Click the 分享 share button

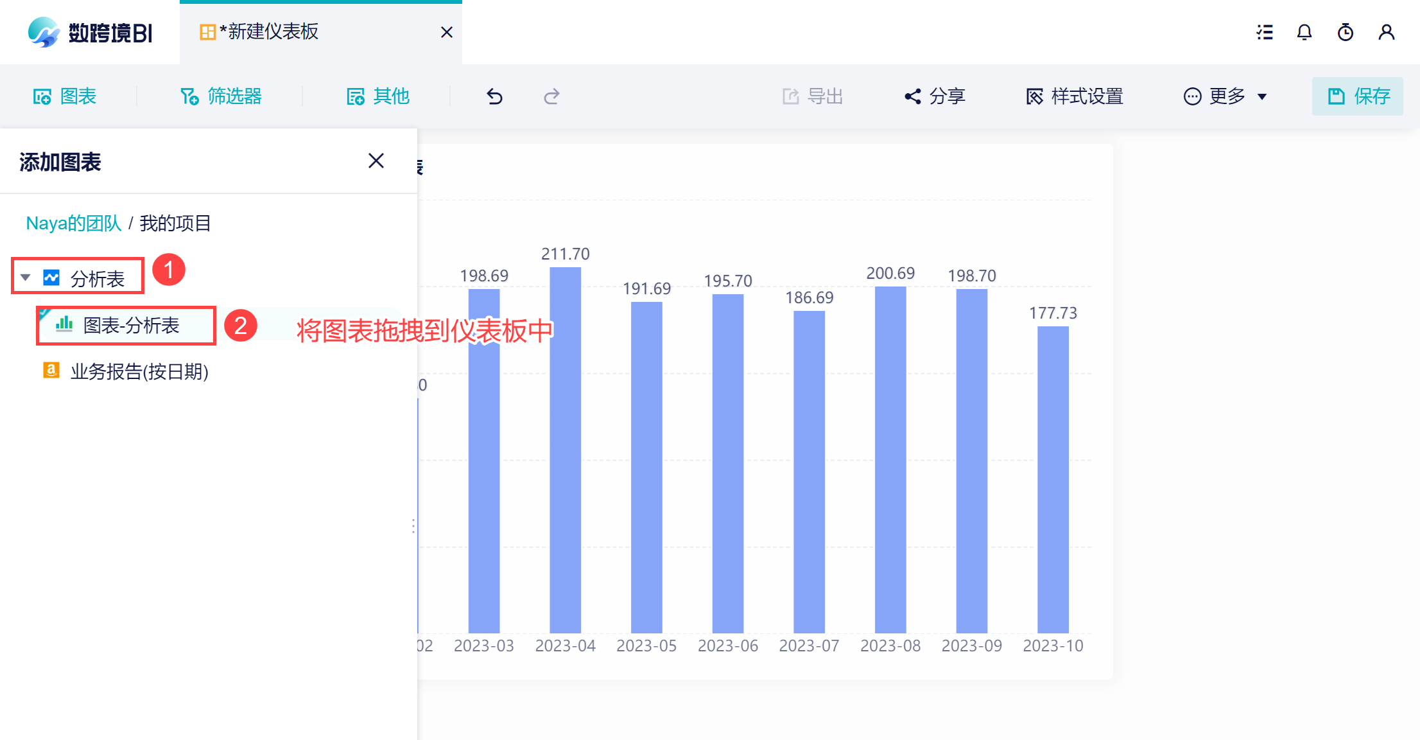pyautogui.click(x=935, y=96)
